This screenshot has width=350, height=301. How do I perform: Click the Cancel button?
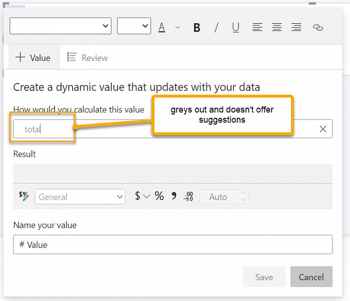click(x=311, y=277)
